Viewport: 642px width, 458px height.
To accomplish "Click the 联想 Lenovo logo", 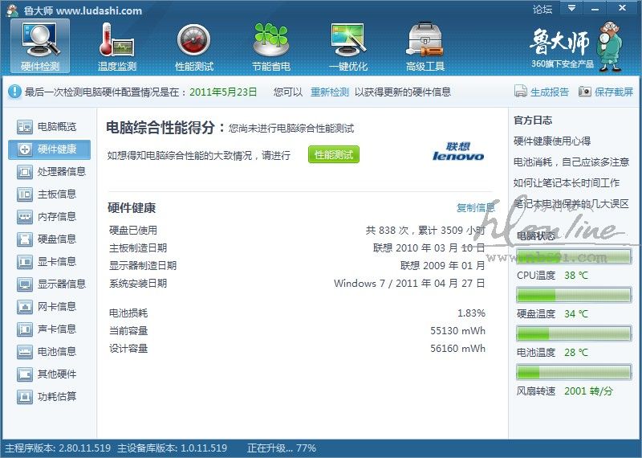I will [458, 151].
